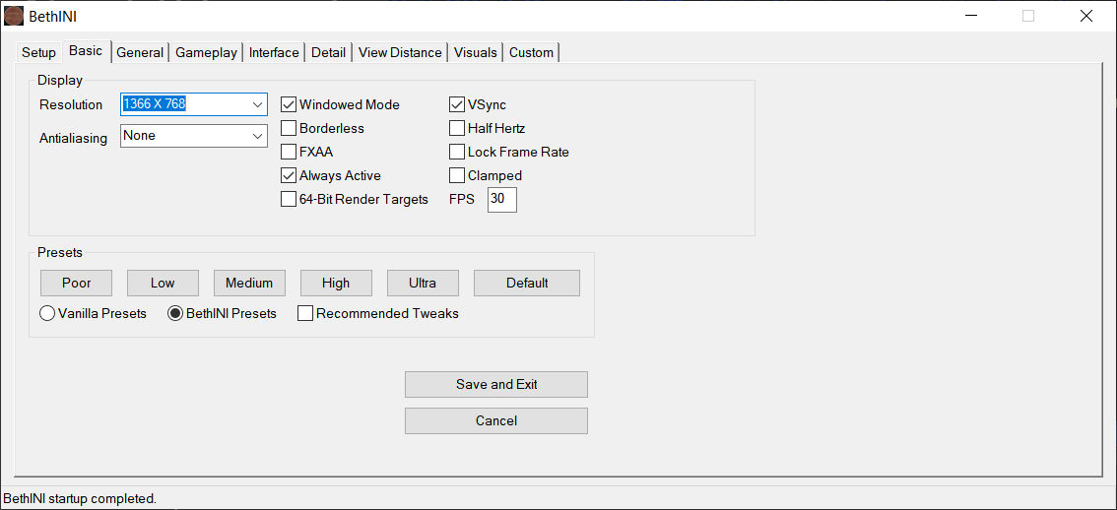This screenshot has width=1117, height=510.
Task: Open the General tab
Action: [140, 53]
